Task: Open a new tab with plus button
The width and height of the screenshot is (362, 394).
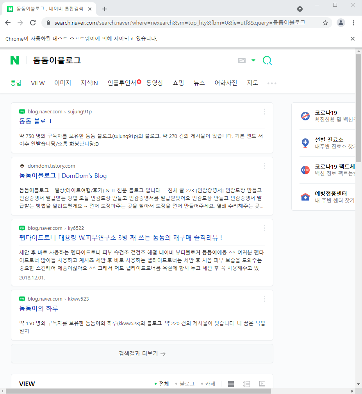Action: (105, 9)
